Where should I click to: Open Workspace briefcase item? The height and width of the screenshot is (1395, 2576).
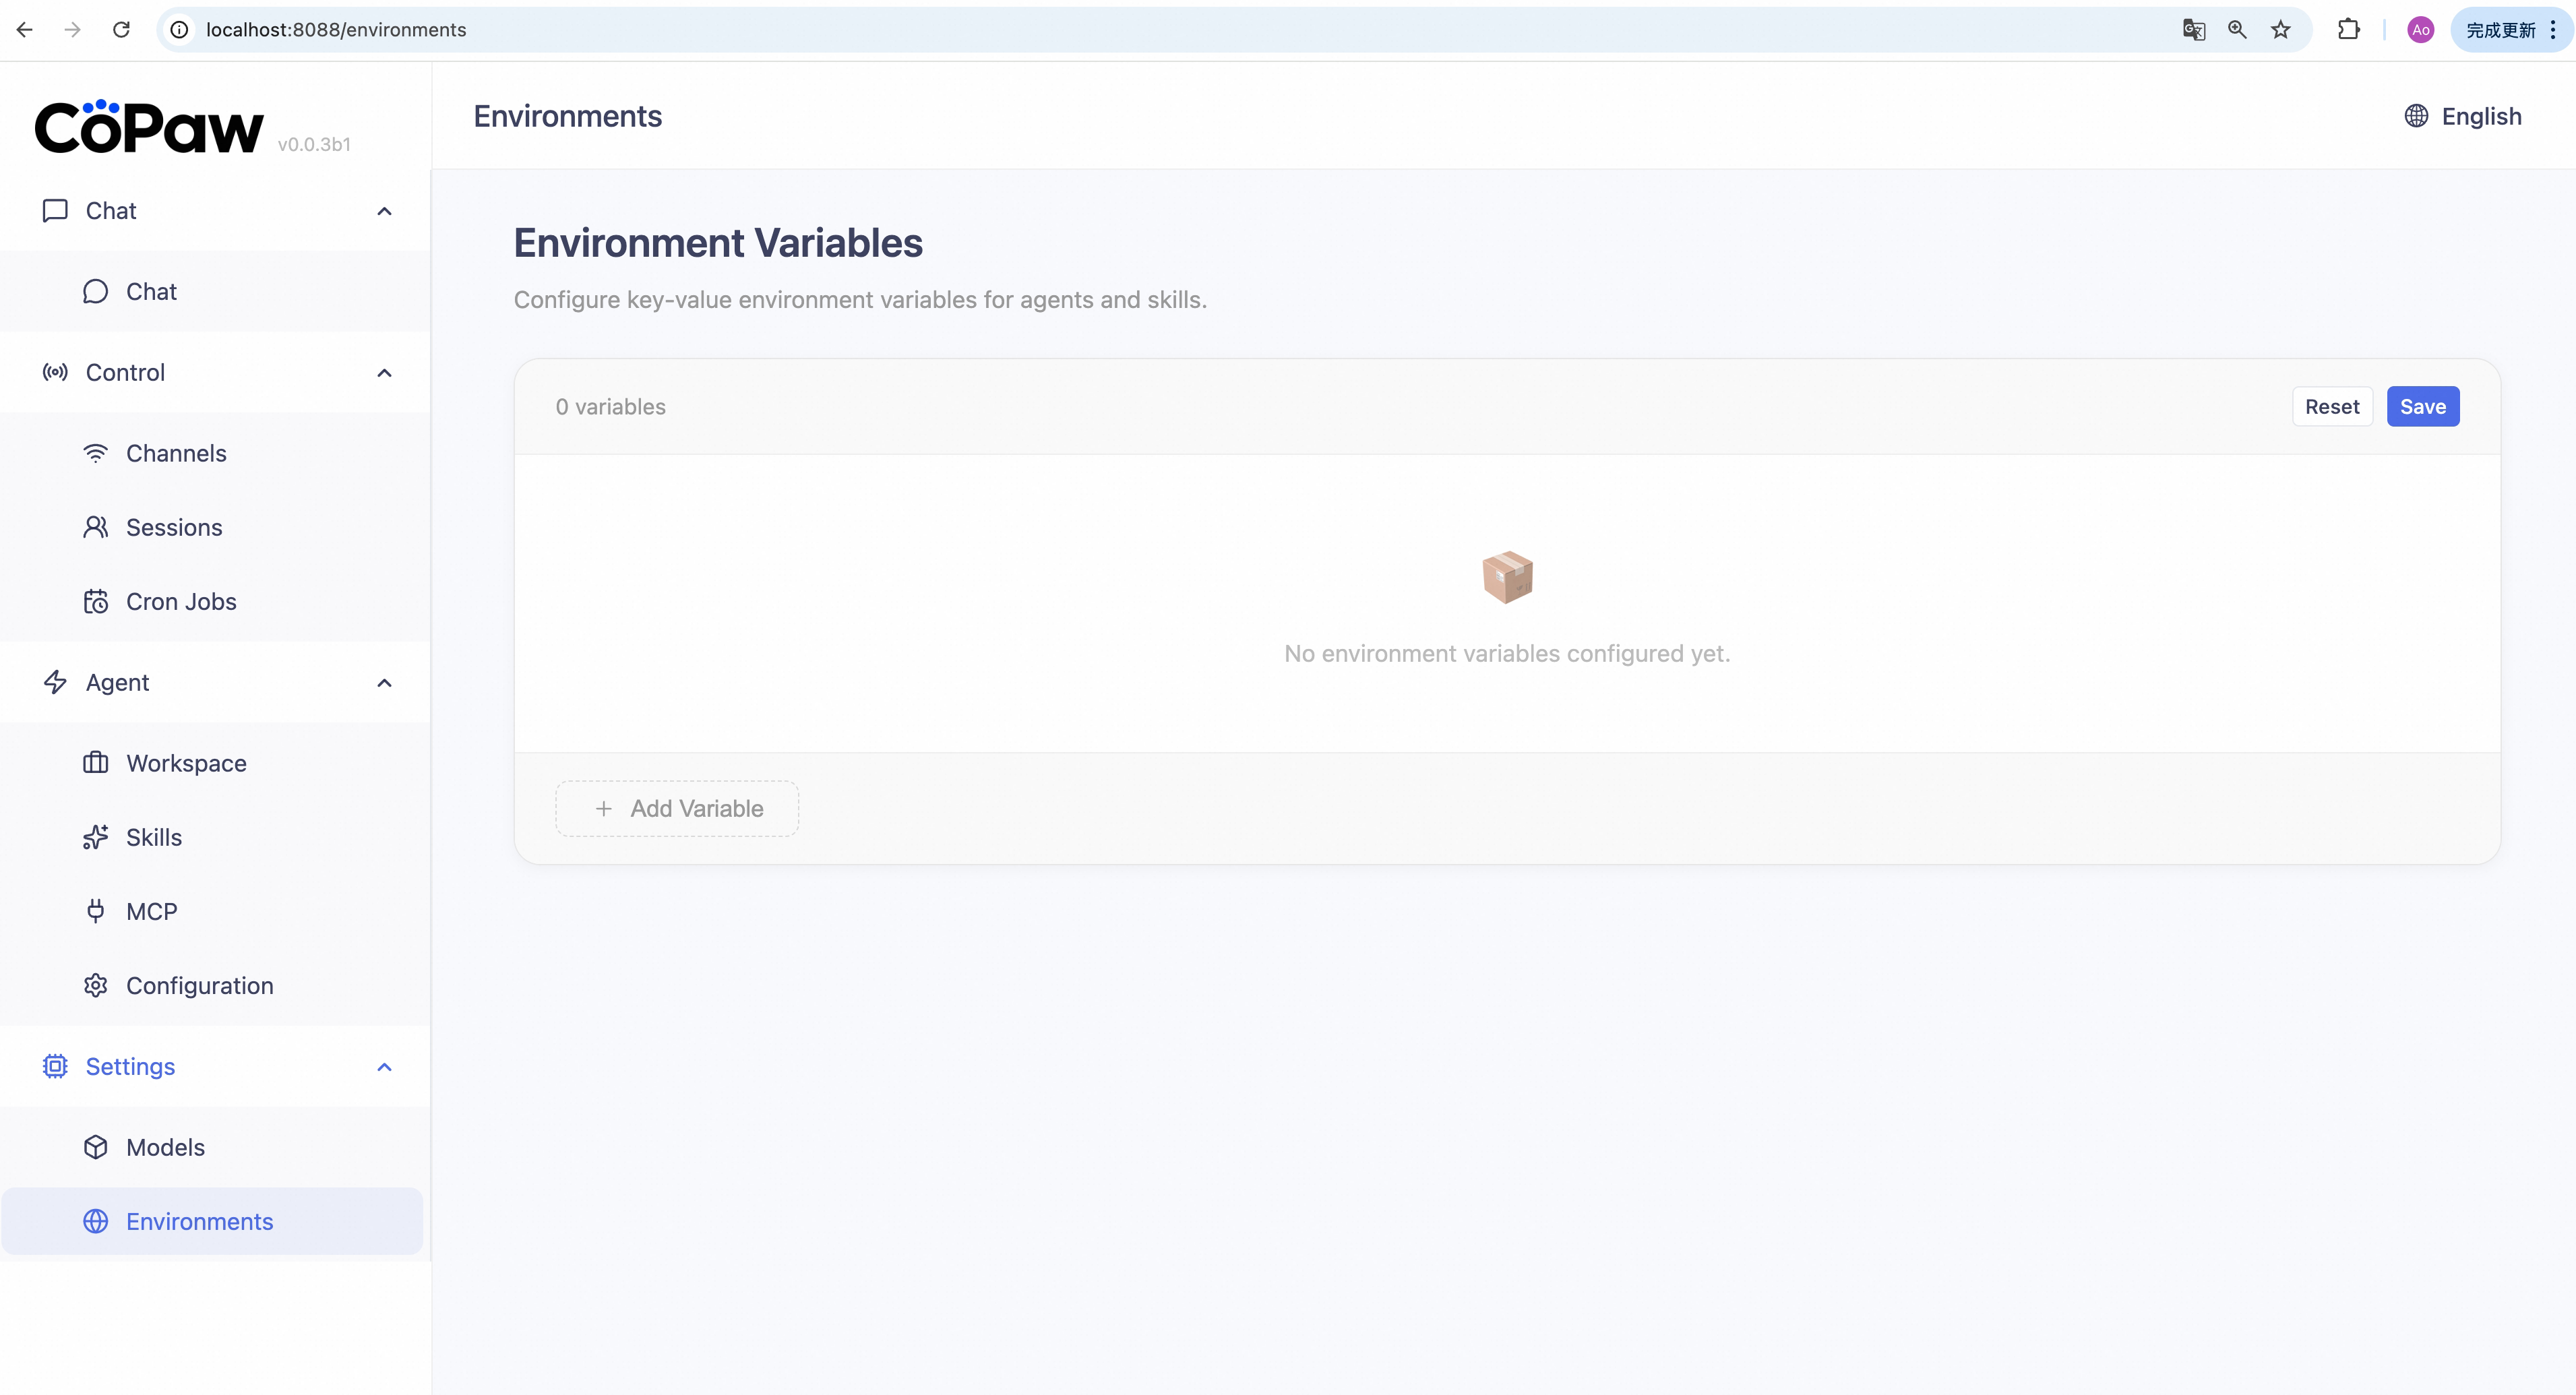tap(186, 763)
